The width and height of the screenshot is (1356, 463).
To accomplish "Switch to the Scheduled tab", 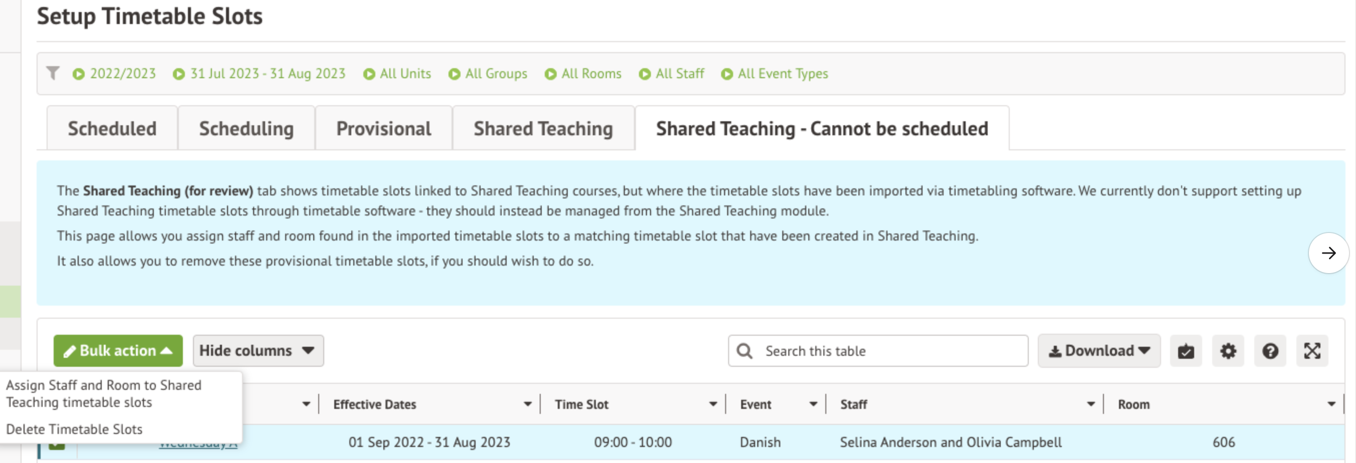I will 112,128.
